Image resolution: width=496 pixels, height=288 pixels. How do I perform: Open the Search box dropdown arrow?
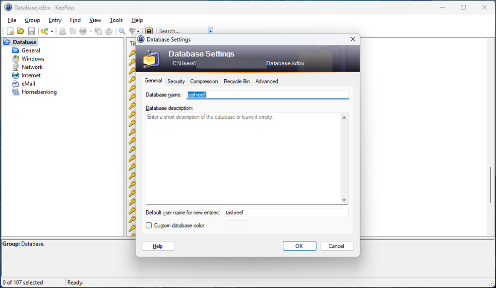211,31
